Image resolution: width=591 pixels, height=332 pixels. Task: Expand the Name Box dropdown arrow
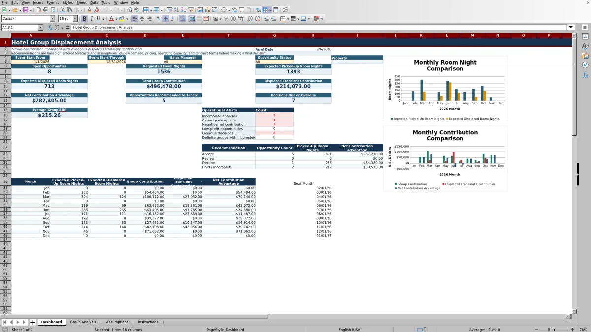pyautogui.click(x=40, y=28)
